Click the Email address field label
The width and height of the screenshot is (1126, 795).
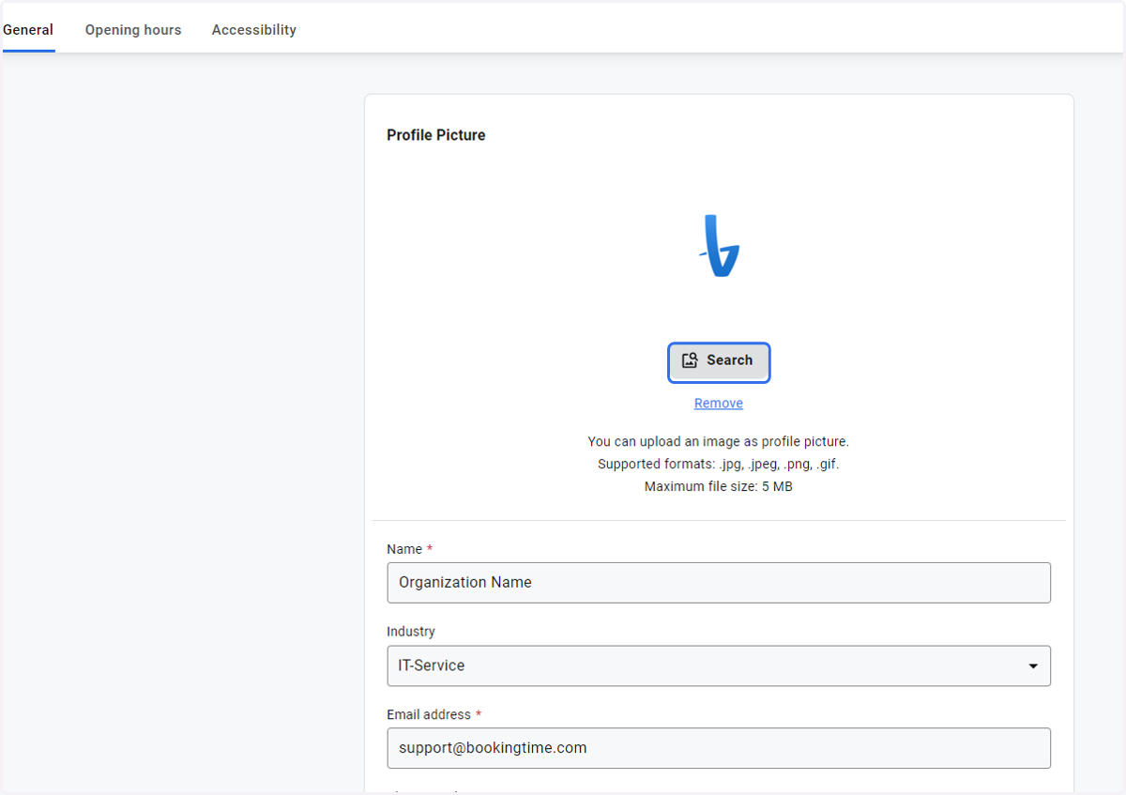[429, 714]
